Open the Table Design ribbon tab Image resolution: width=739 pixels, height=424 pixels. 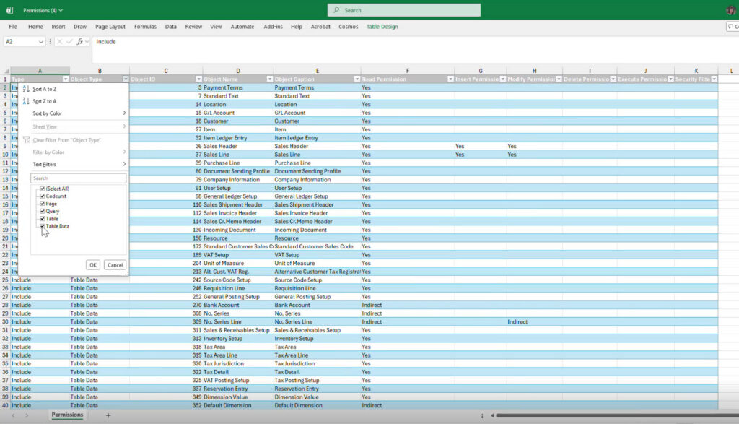point(382,27)
